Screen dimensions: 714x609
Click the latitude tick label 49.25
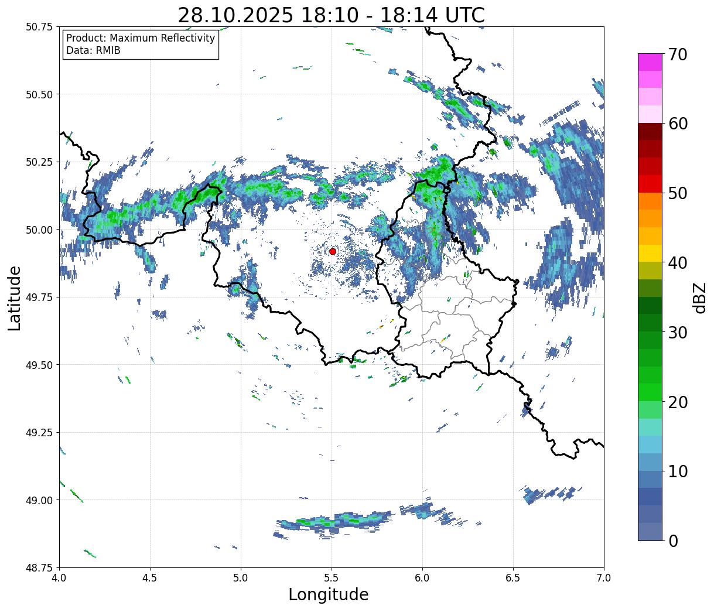(x=39, y=433)
